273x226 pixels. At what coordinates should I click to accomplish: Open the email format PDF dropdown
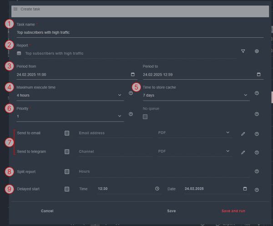227,133
